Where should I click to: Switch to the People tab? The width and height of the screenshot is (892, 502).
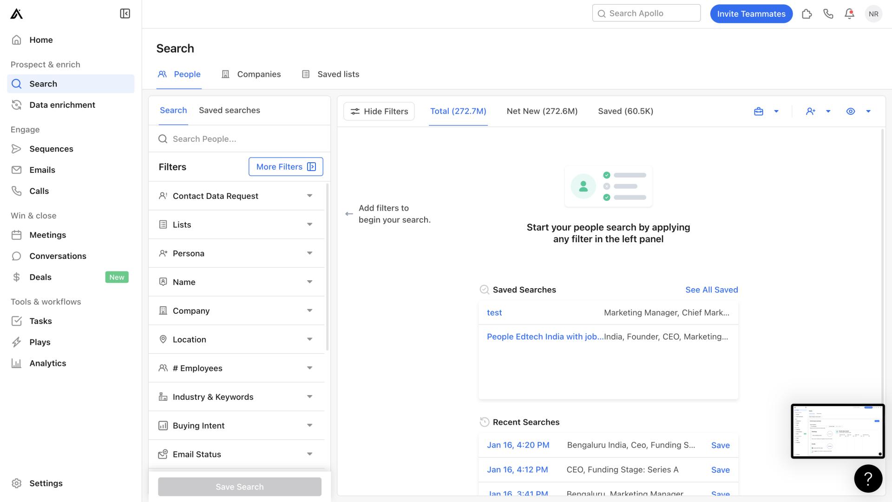pyautogui.click(x=179, y=74)
